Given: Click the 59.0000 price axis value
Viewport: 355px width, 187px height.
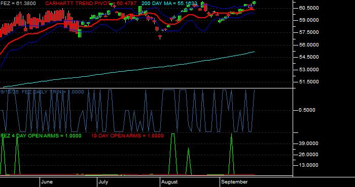Looking at the screenshot, I should click(309, 20).
